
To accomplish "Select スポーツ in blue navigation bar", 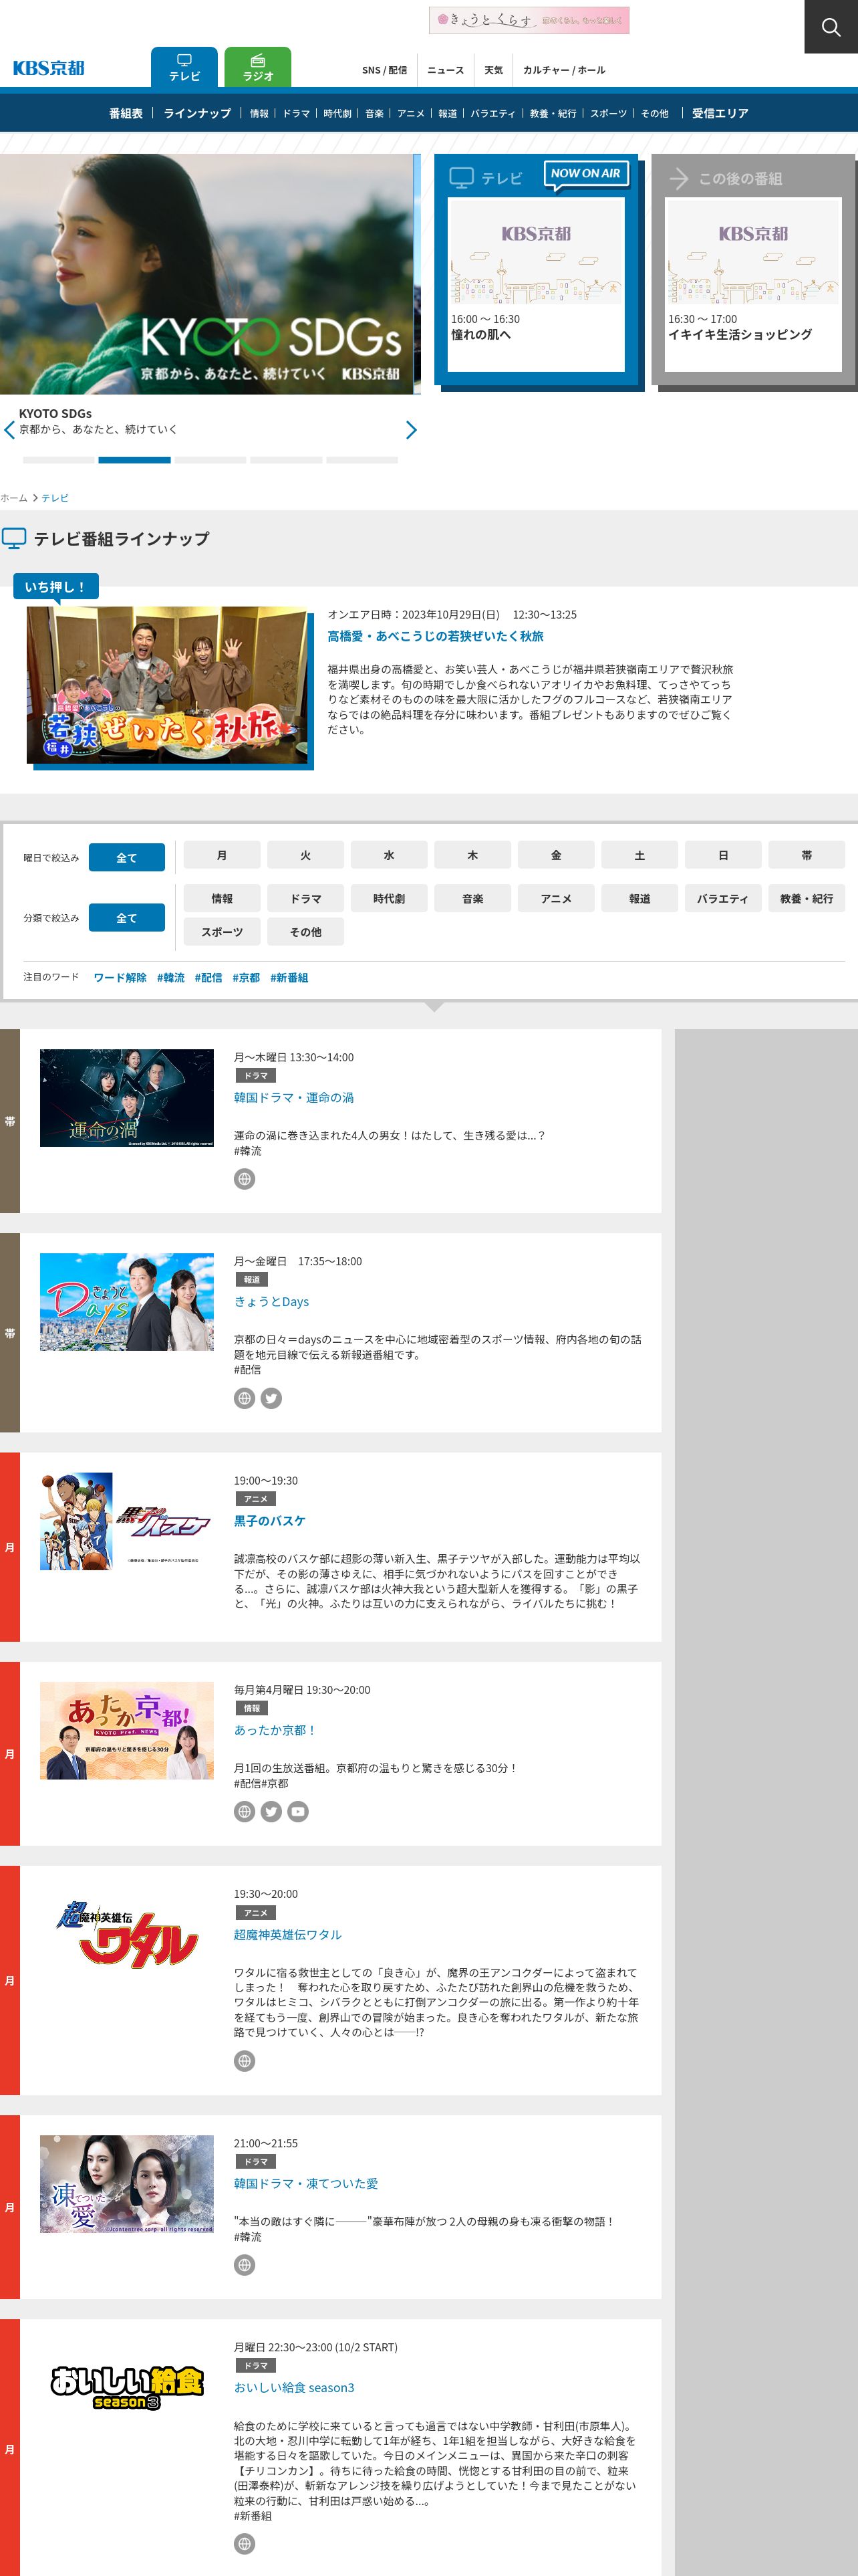I will point(608,114).
